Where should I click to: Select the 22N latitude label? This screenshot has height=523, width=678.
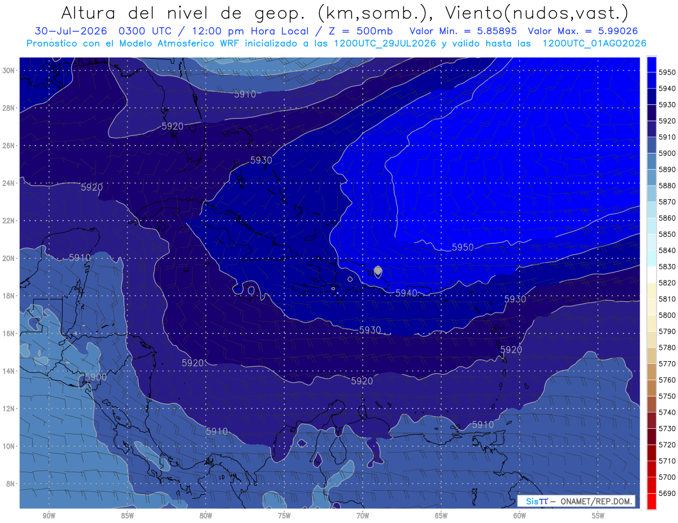point(8,221)
